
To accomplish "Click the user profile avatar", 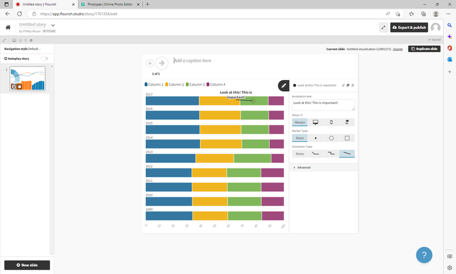I will tap(436, 27).
